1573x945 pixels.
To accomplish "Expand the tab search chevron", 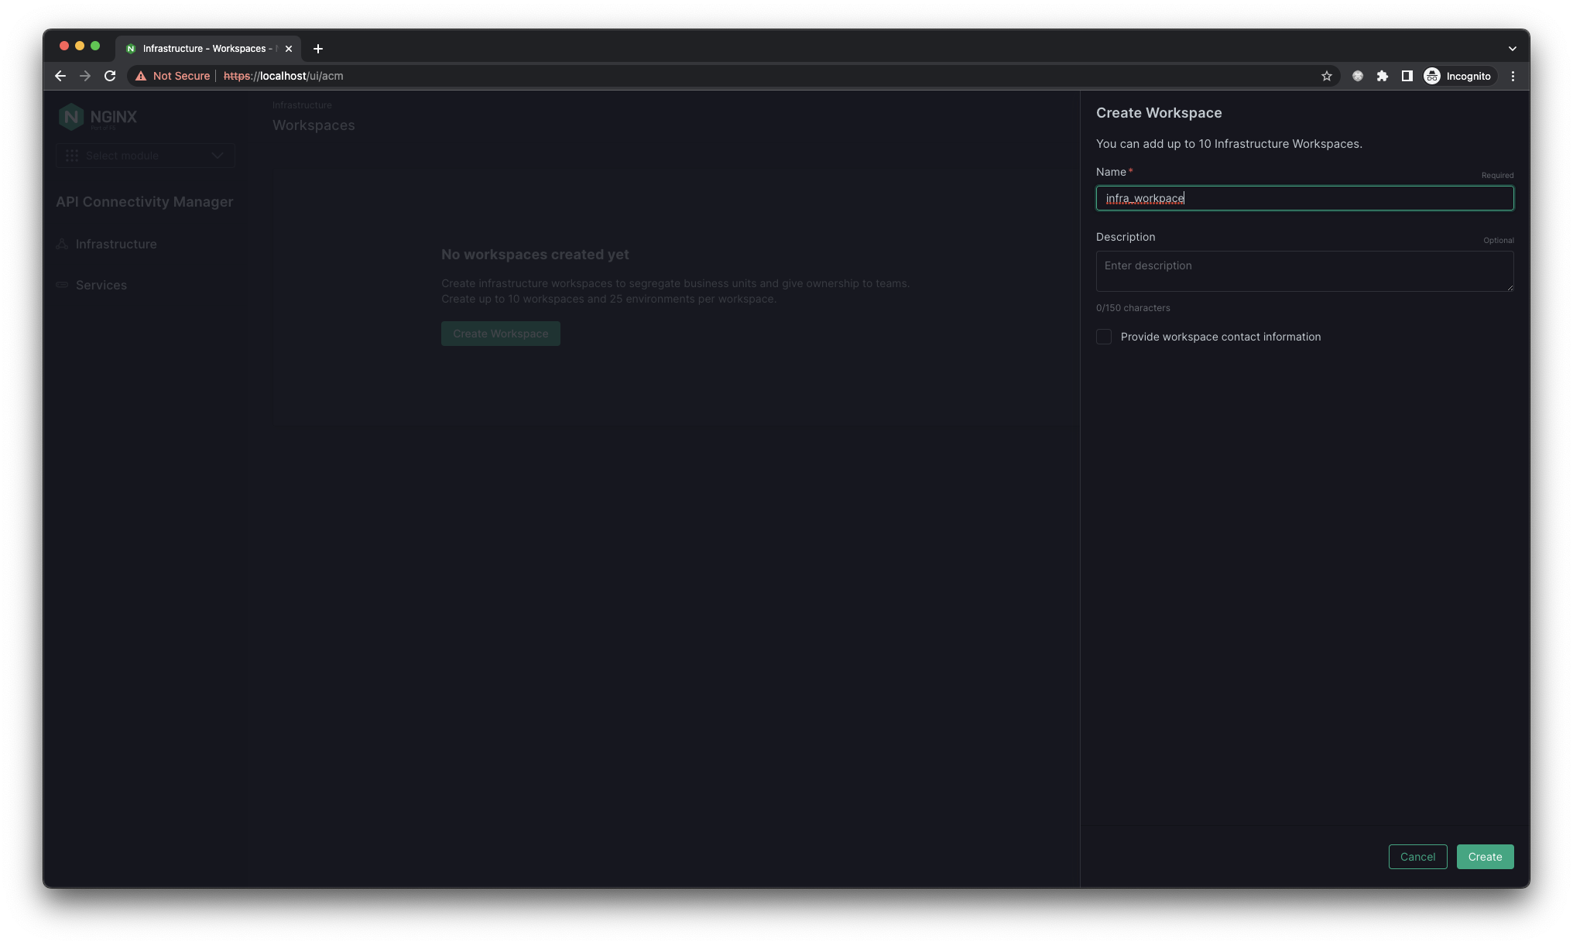I will click(x=1512, y=49).
